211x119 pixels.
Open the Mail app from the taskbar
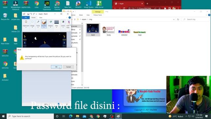84,116
